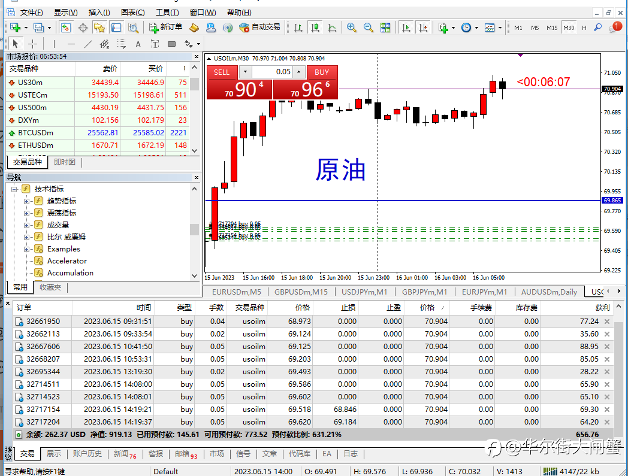The width and height of the screenshot is (628, 476).
Task: Close the 导航 navigator panel
Action: pyautogui.click(x=197, y=177)
